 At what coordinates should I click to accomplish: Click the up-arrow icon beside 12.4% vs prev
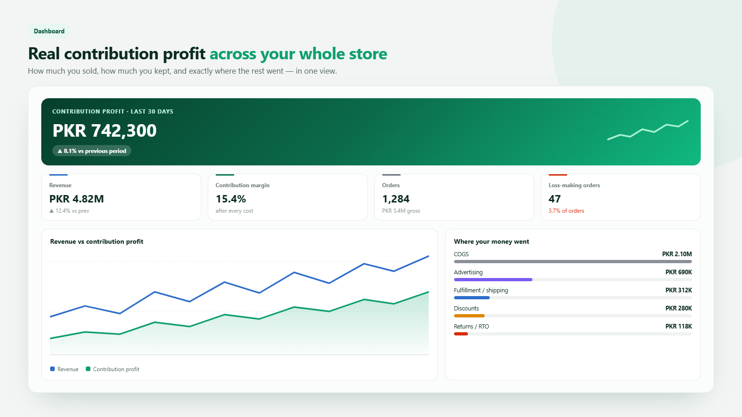(x=51, y=211)
